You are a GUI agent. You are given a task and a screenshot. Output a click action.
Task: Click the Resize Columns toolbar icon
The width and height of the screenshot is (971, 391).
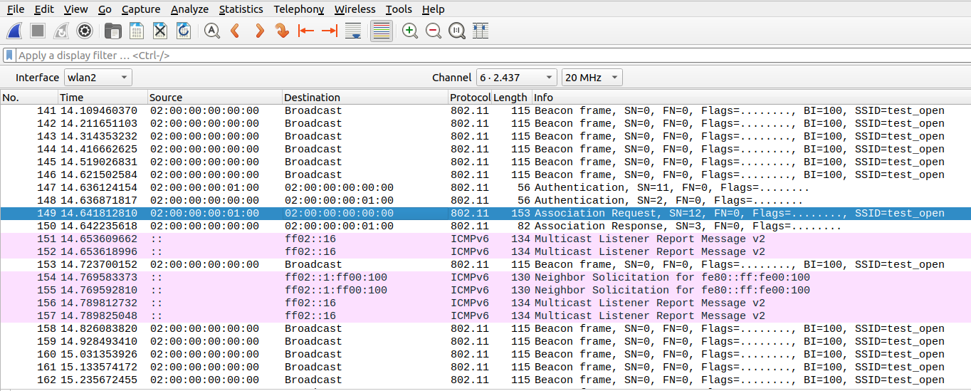tap(481, 31)
